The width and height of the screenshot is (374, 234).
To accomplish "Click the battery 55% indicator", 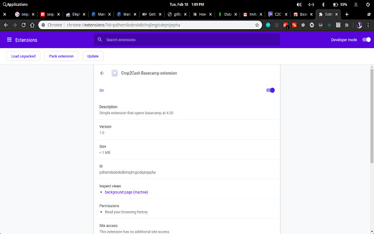I will (340, 4).
